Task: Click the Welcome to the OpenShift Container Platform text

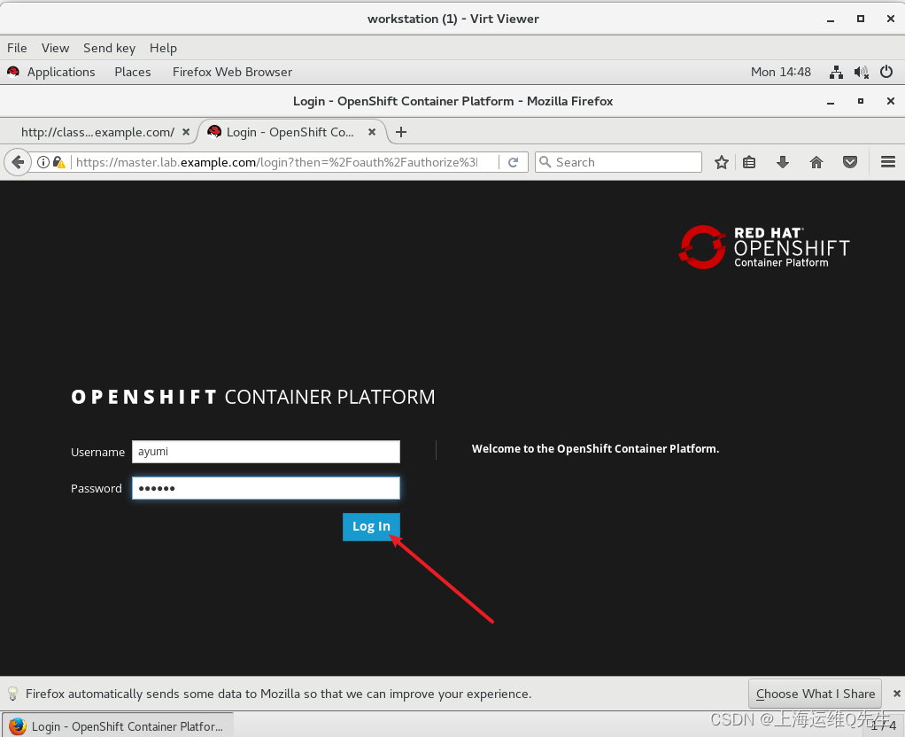Action: 596,449
